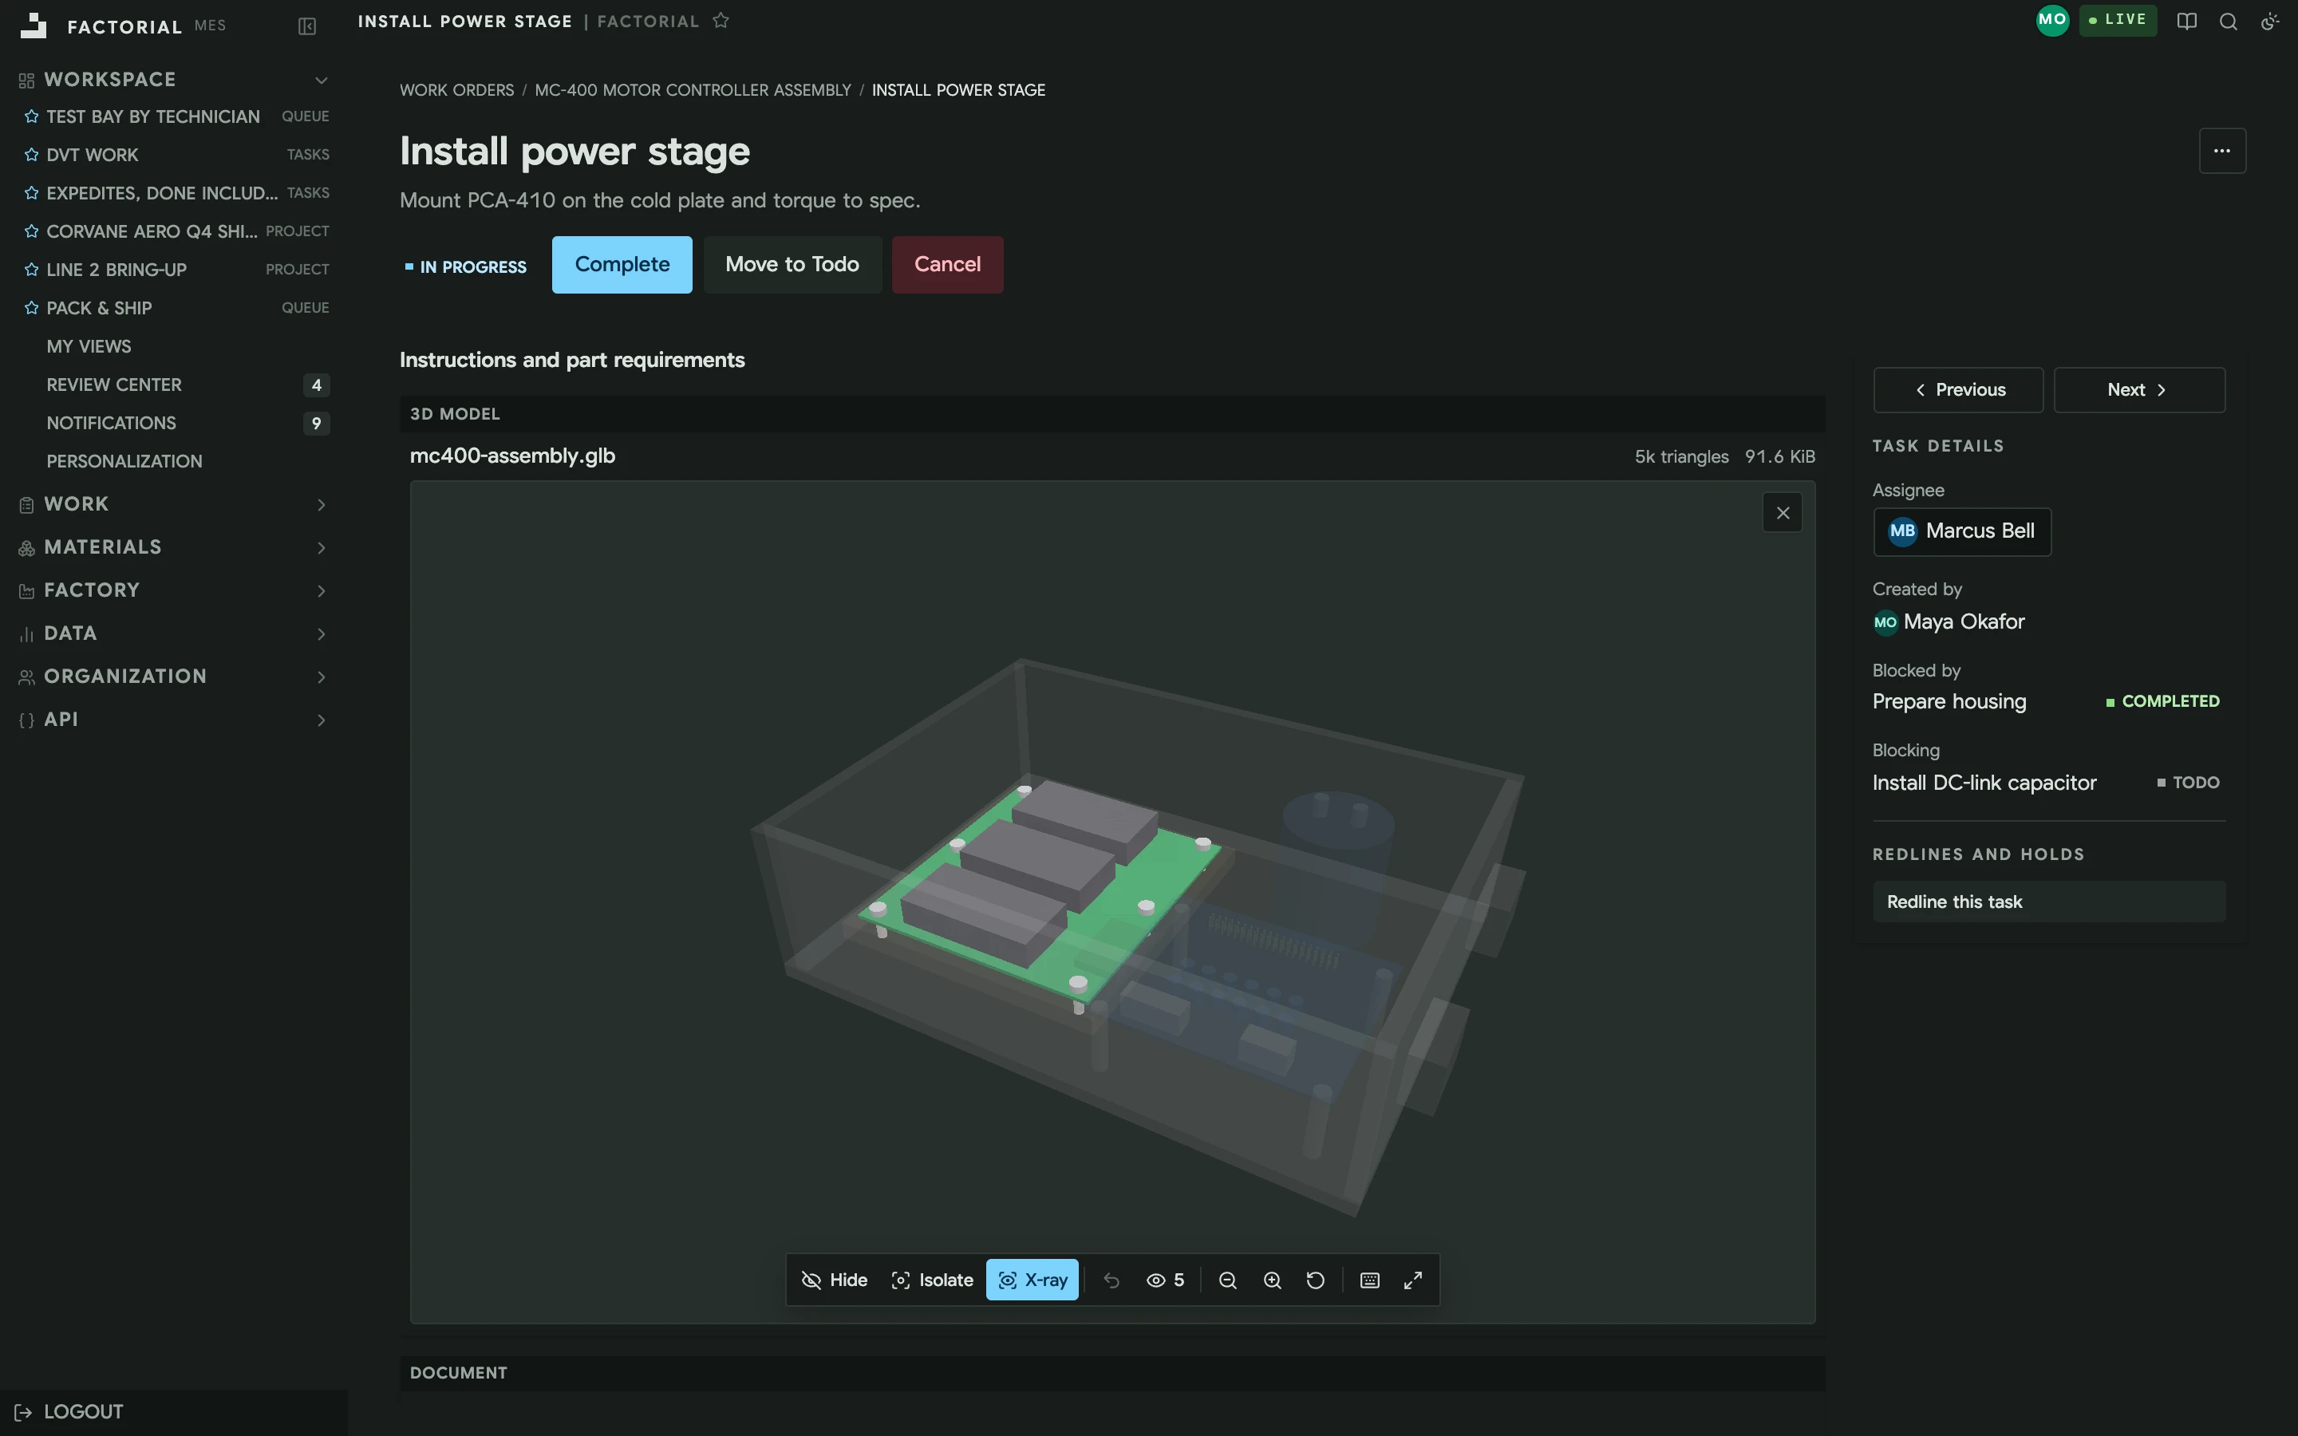
Task: Go to Next task
Action: (x=2139, y=390)
